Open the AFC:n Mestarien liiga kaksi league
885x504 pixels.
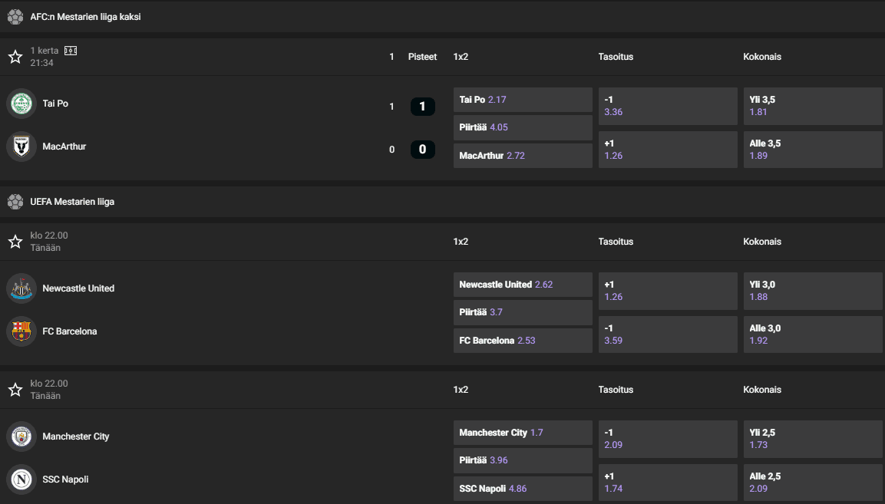tap(85, 17)
